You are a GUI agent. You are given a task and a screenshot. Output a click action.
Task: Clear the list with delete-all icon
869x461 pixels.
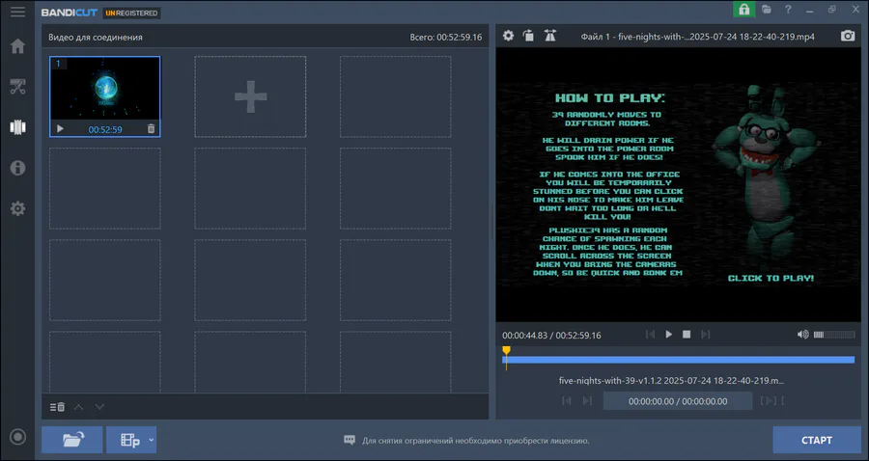point(57,407)
